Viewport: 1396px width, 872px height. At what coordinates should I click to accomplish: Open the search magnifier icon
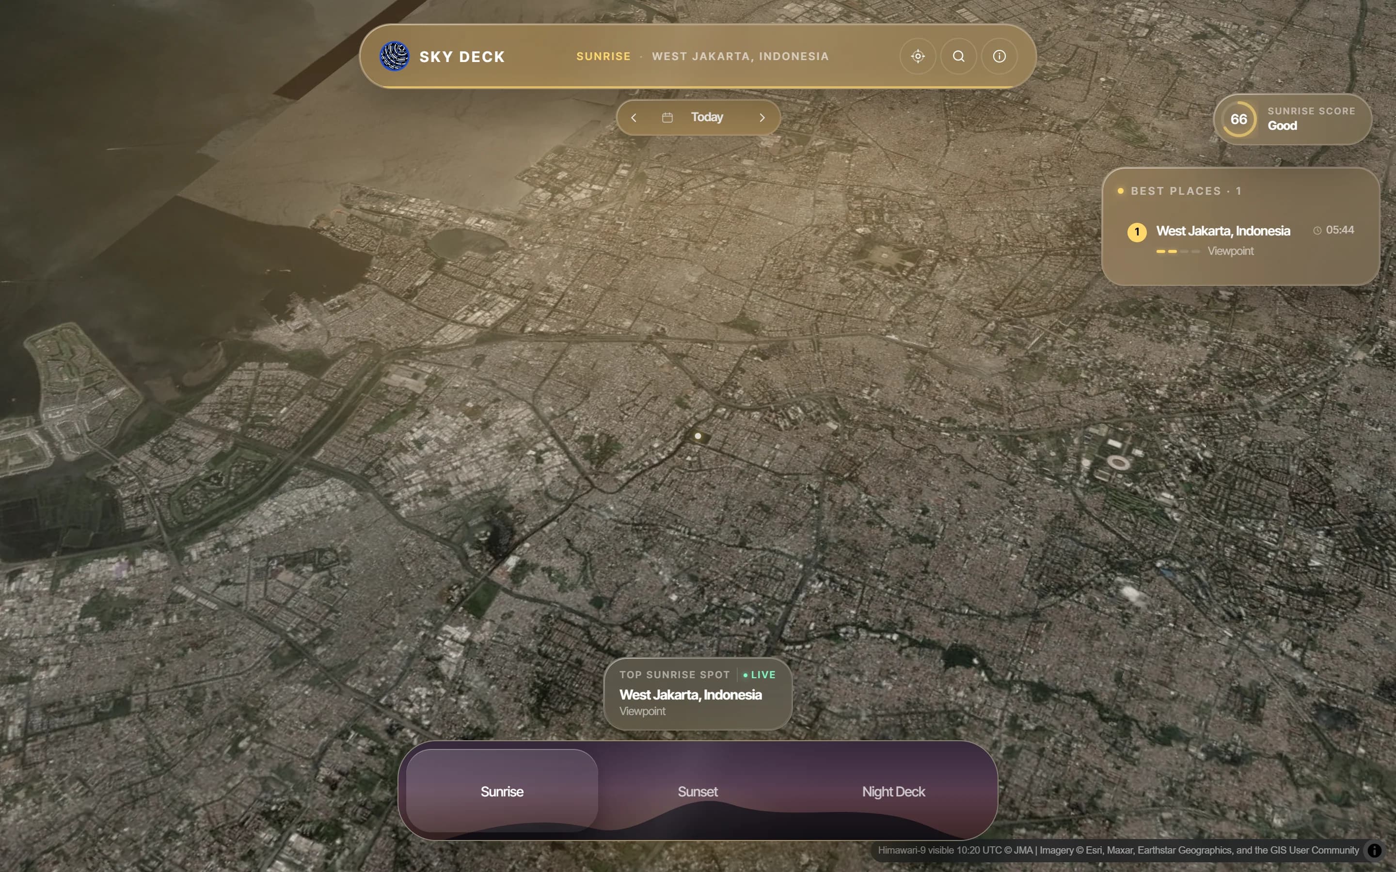point(959,56)
